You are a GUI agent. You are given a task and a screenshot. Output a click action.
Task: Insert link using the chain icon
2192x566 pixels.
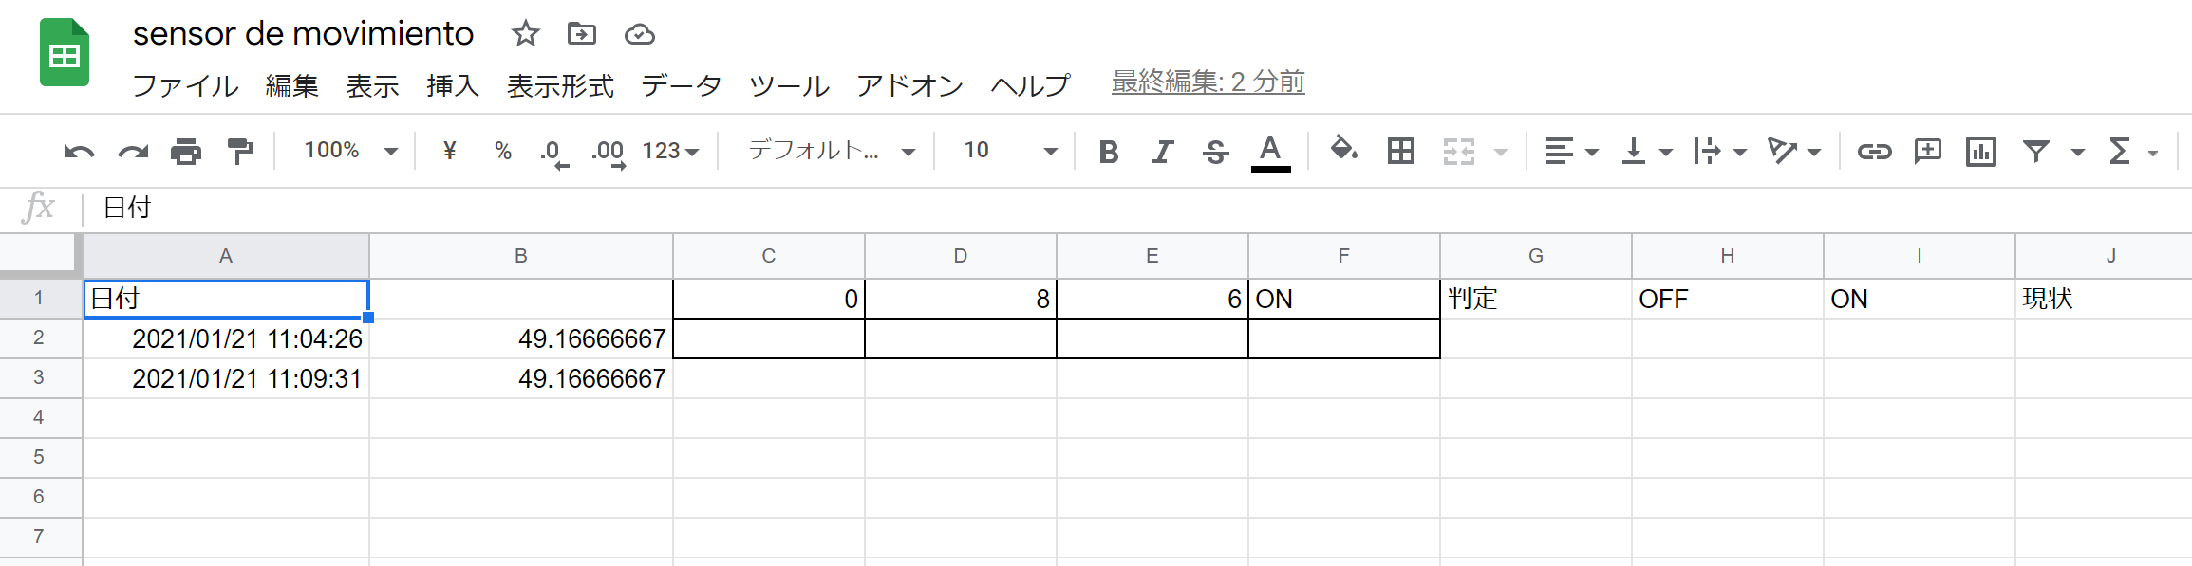[1875, 151]
